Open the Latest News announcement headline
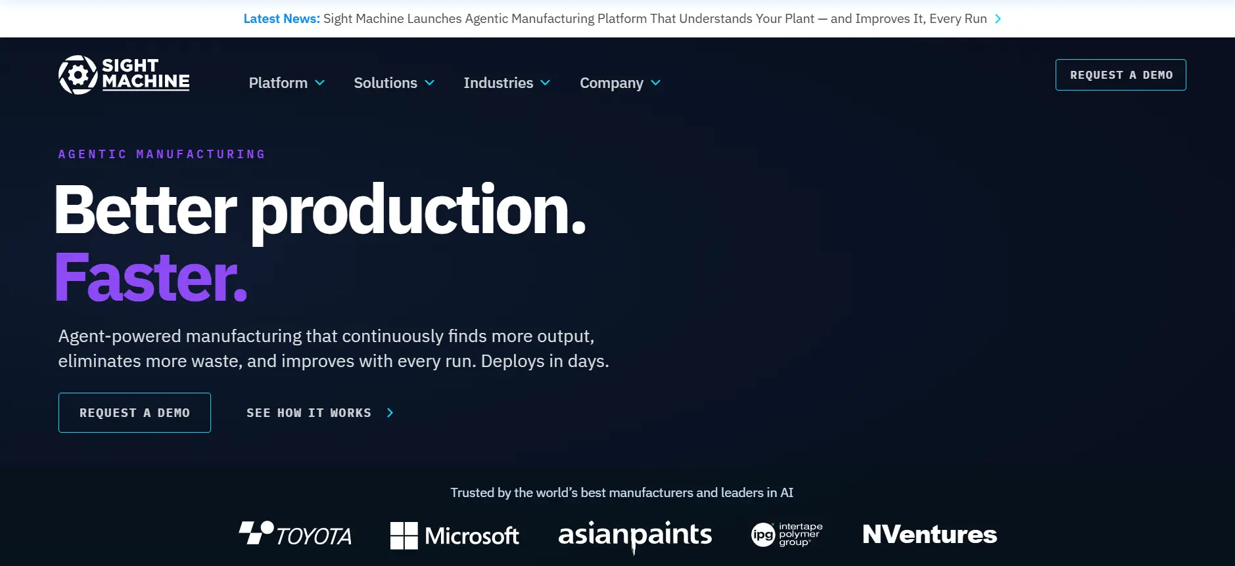Viewport: 1235px width, 566px height. pyautogui.click(x=655, y=19)
